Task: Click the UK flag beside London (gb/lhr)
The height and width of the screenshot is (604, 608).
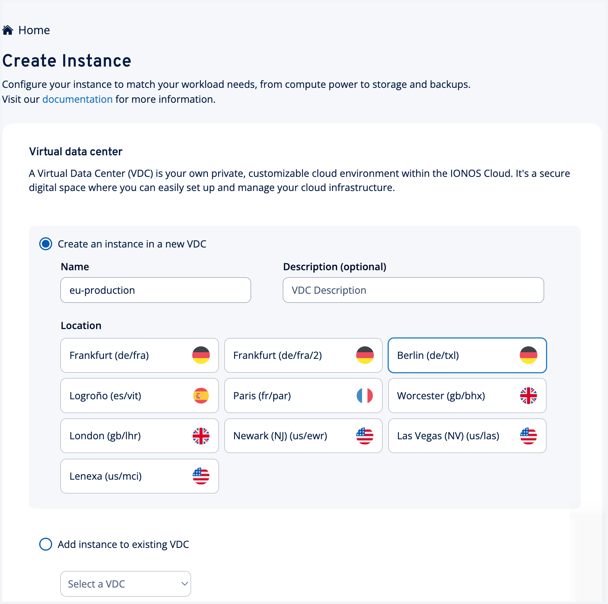Action: tap(201, 435)
